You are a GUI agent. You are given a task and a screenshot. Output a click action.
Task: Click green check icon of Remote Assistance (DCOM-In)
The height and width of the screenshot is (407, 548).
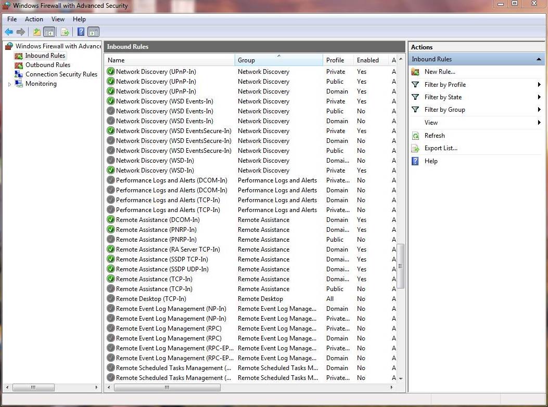coord(111,219)
